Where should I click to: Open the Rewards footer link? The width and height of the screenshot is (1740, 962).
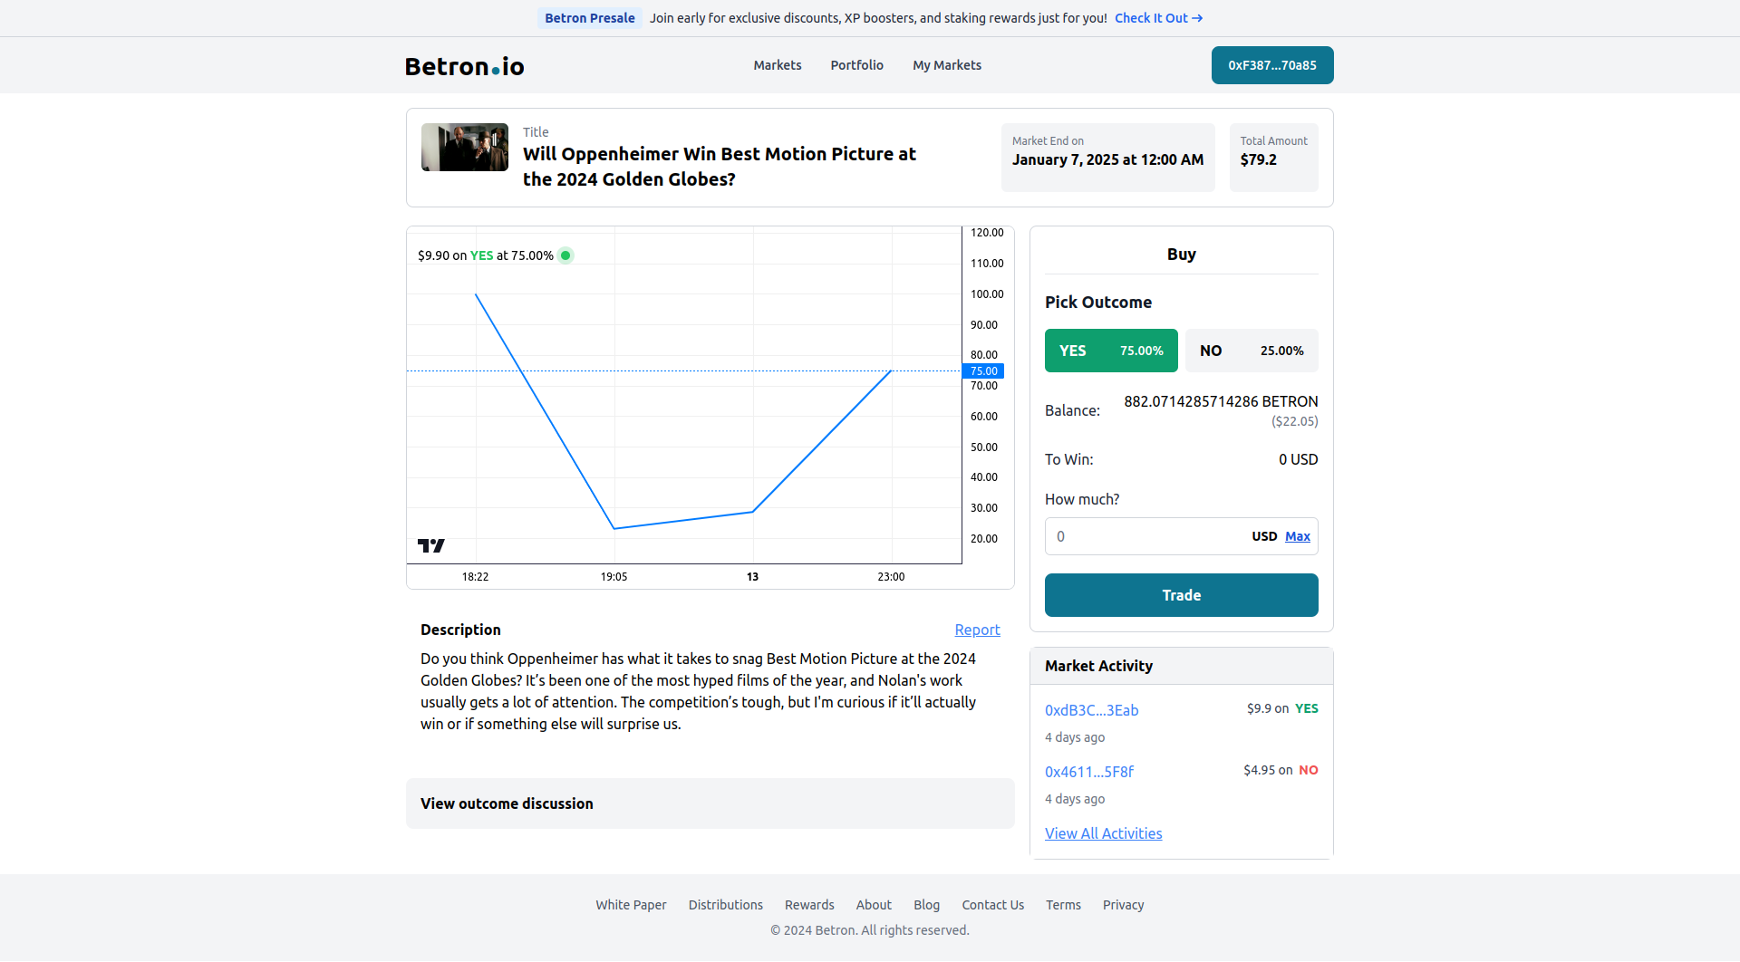809,905
